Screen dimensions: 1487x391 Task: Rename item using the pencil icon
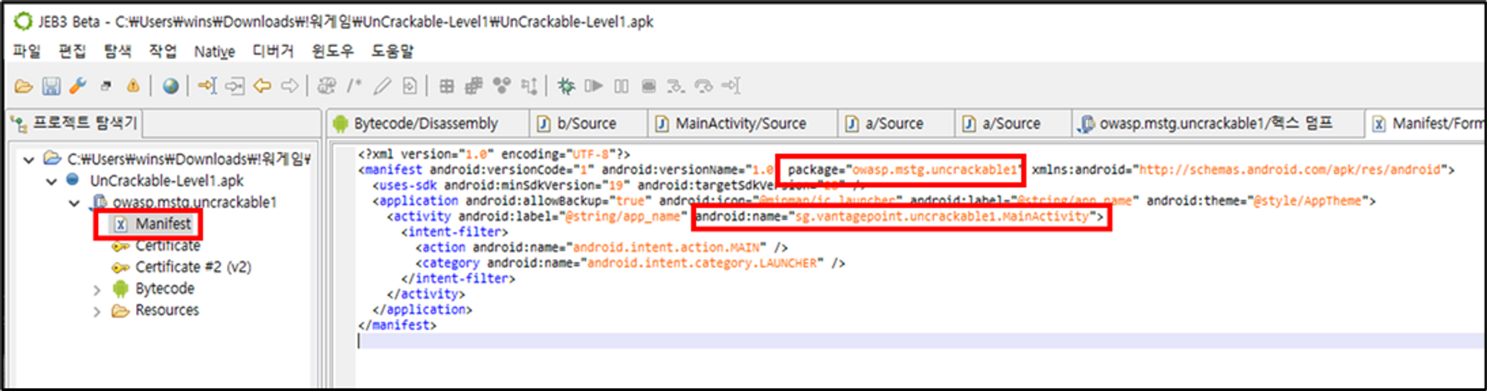click(381, 86)
